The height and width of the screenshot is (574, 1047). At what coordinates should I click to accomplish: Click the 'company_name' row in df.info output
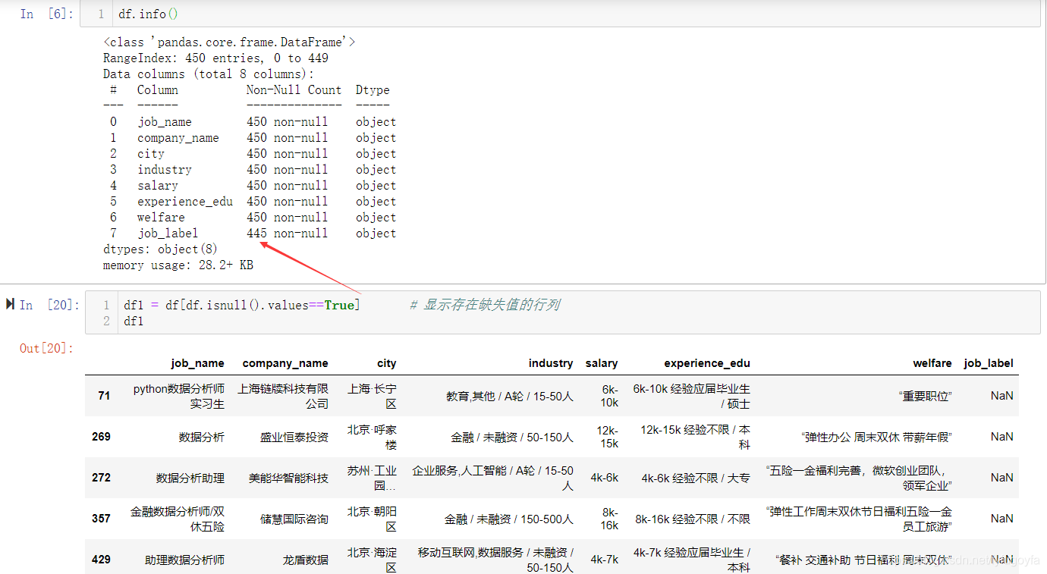(x=253, y=137)
